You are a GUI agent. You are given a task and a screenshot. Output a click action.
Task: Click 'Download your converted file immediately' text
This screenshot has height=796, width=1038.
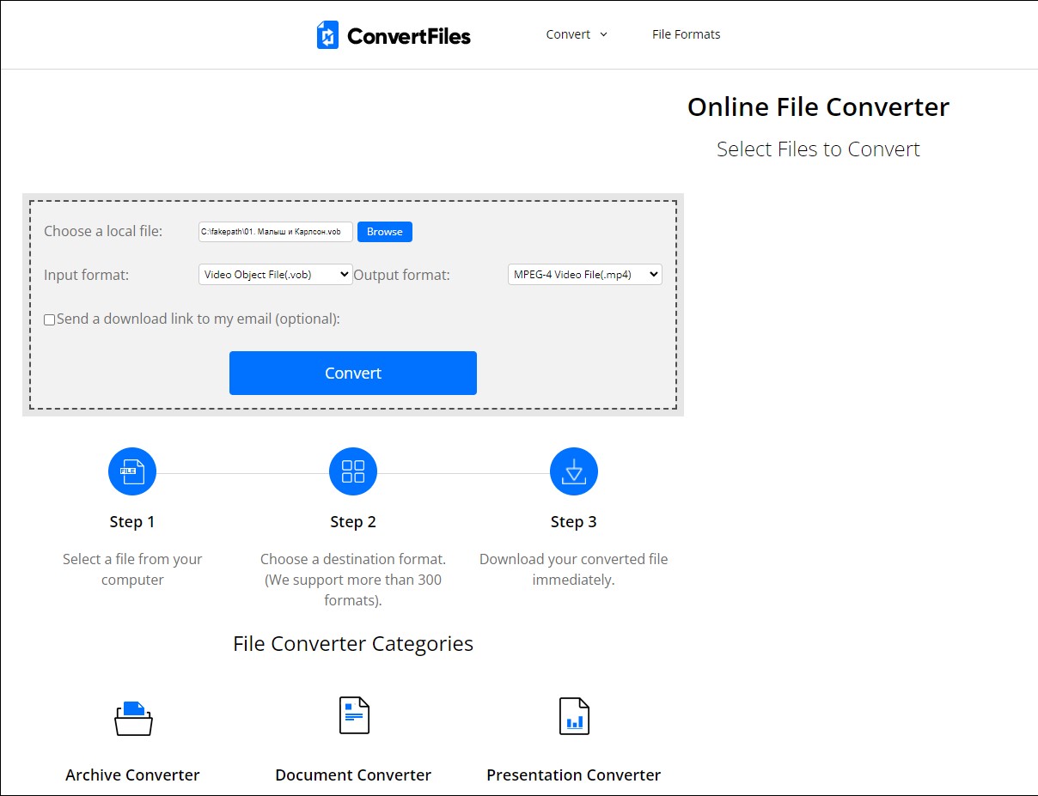(x=574, y=569)
